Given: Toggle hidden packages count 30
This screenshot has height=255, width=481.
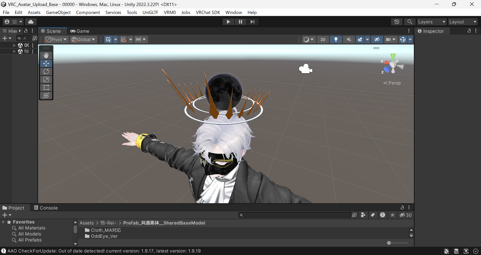Looking at the screenshot, I should pos(406,215).
